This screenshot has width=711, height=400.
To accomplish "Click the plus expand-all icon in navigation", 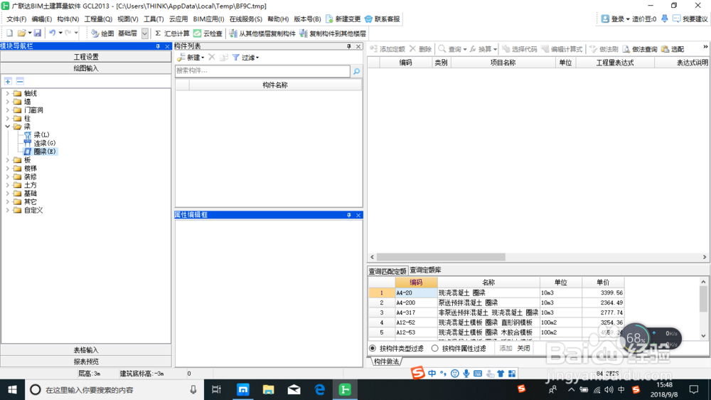I will [8, 81].
